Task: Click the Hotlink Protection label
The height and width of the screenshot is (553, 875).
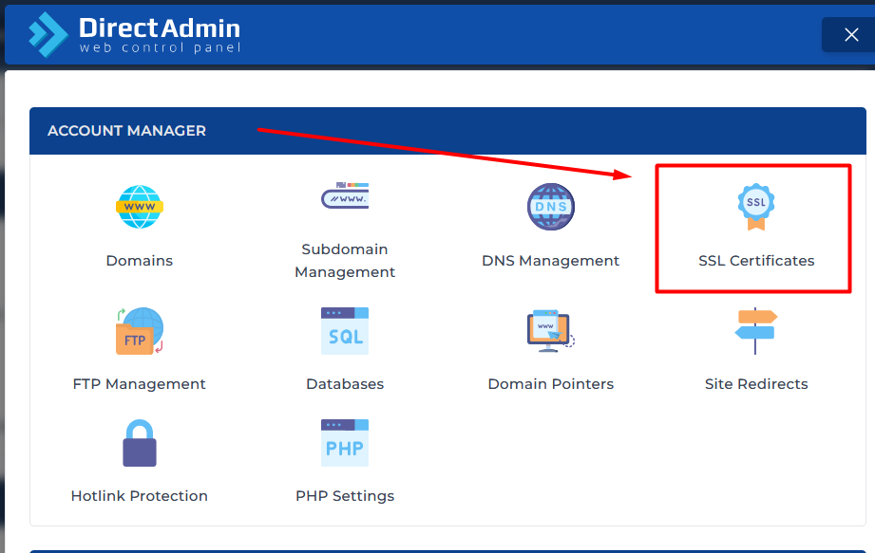Action: [x=140, y=496]
